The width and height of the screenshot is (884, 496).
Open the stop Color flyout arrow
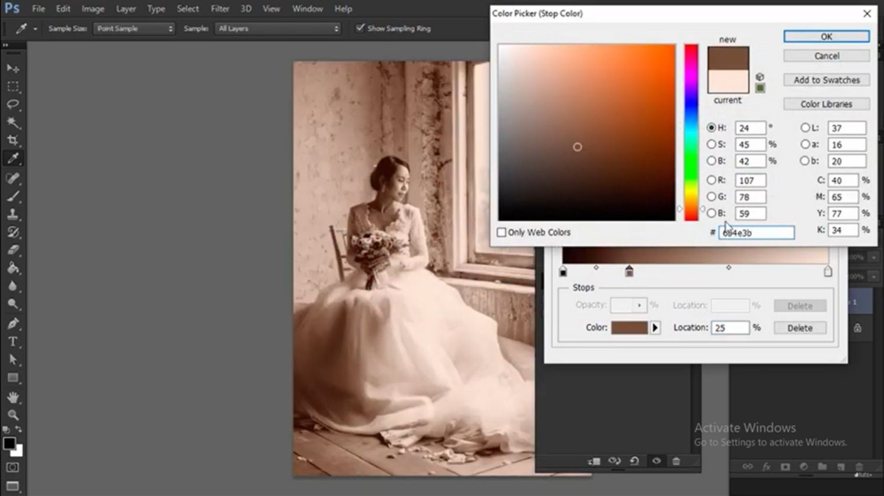[655, 328]
